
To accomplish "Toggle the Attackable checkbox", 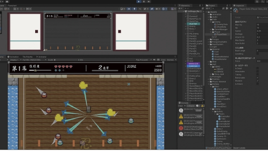I will [258, 72].
